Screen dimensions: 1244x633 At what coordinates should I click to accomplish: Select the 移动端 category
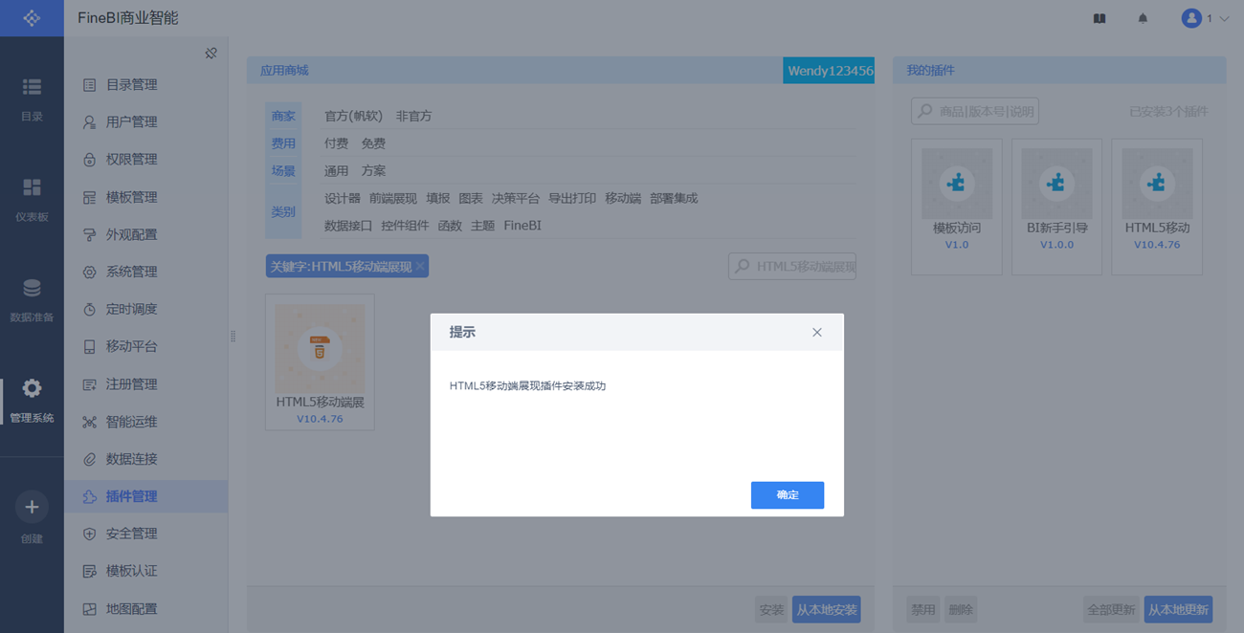623,199
